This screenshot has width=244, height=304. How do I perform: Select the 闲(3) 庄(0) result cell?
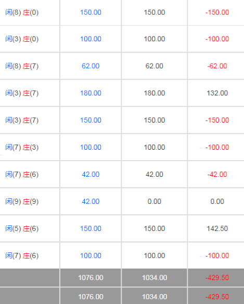pyautogui.click(x=22, y=39)
